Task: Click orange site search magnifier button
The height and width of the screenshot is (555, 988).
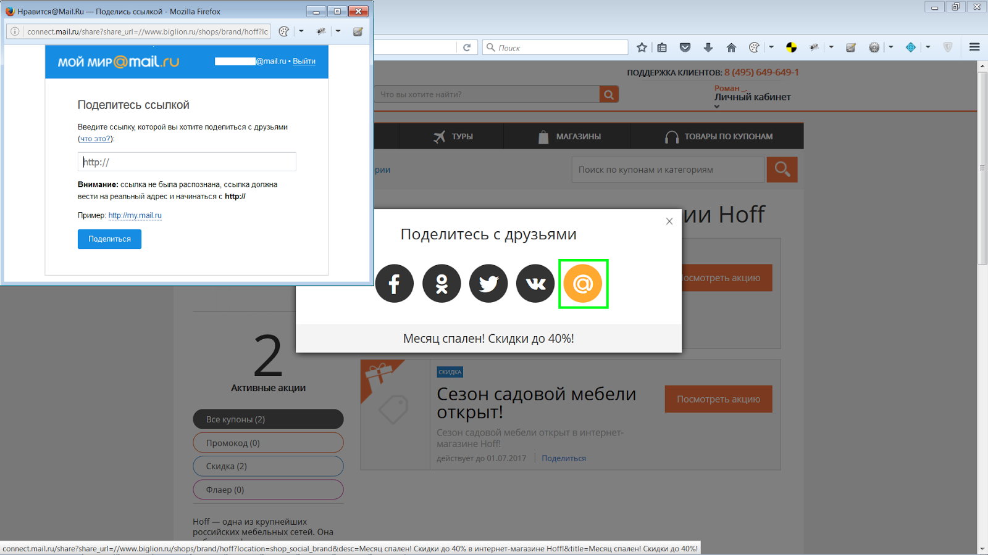Action: tap(609, 94)
